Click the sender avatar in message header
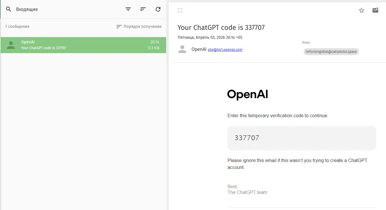Screen dimensions: 386x210 tap(182, 49)
